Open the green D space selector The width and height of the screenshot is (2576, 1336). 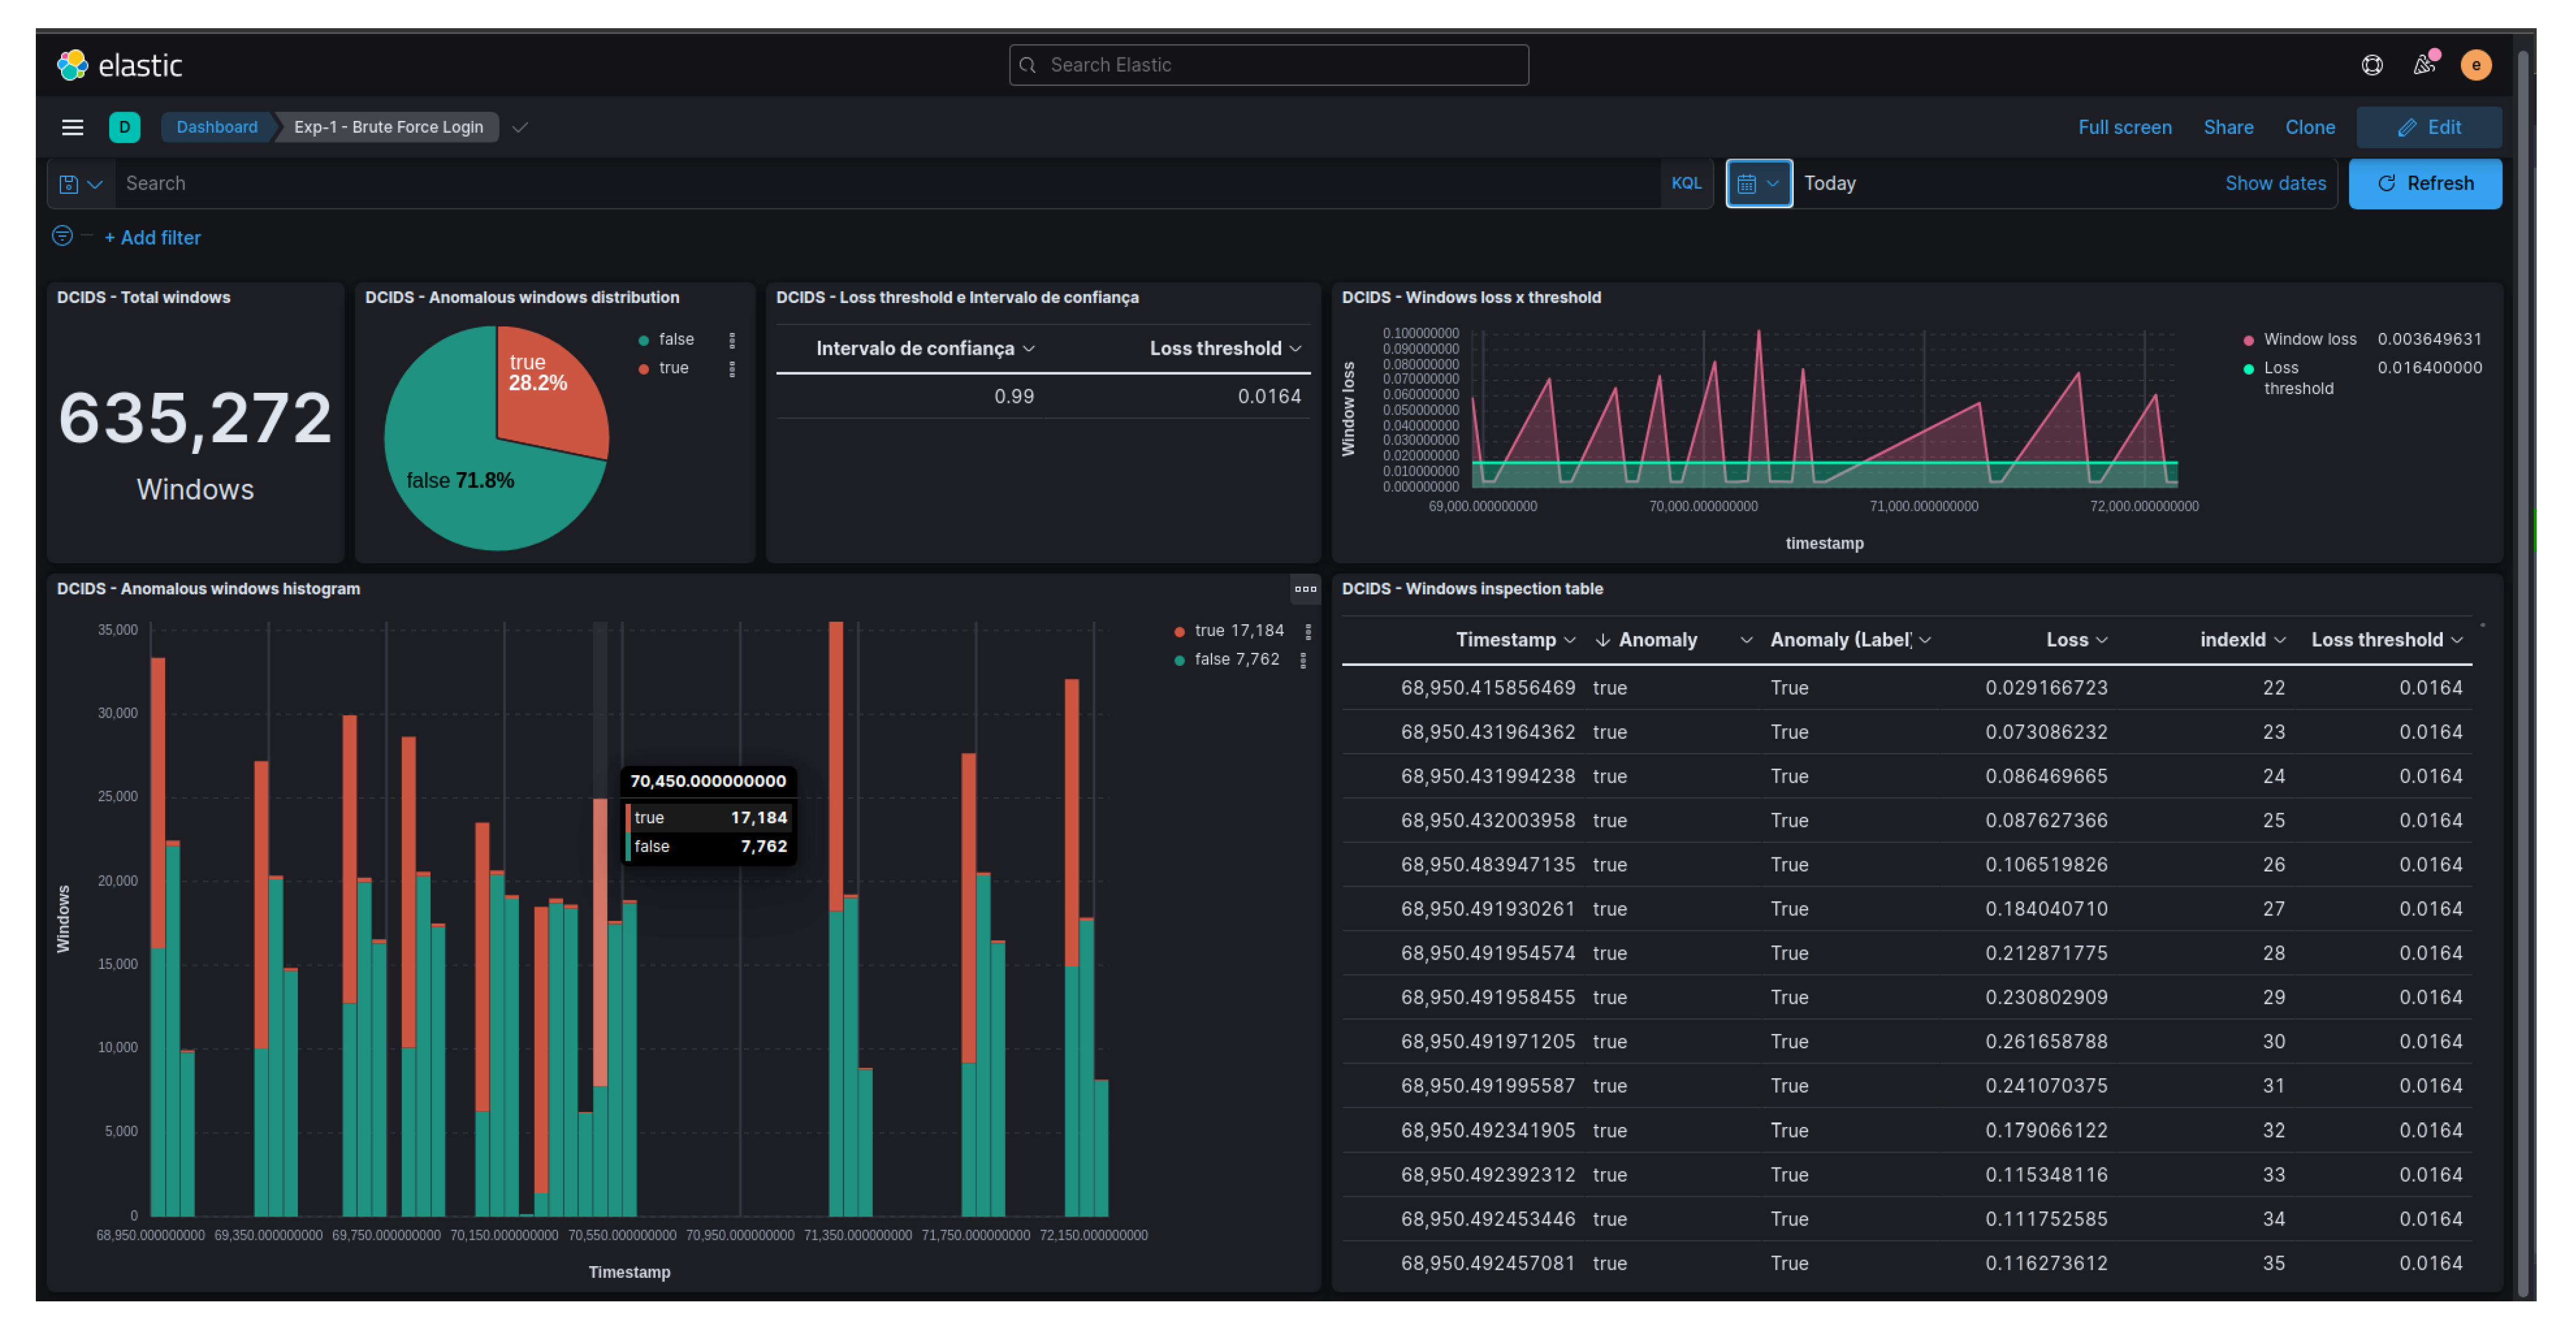coord(124,127)
